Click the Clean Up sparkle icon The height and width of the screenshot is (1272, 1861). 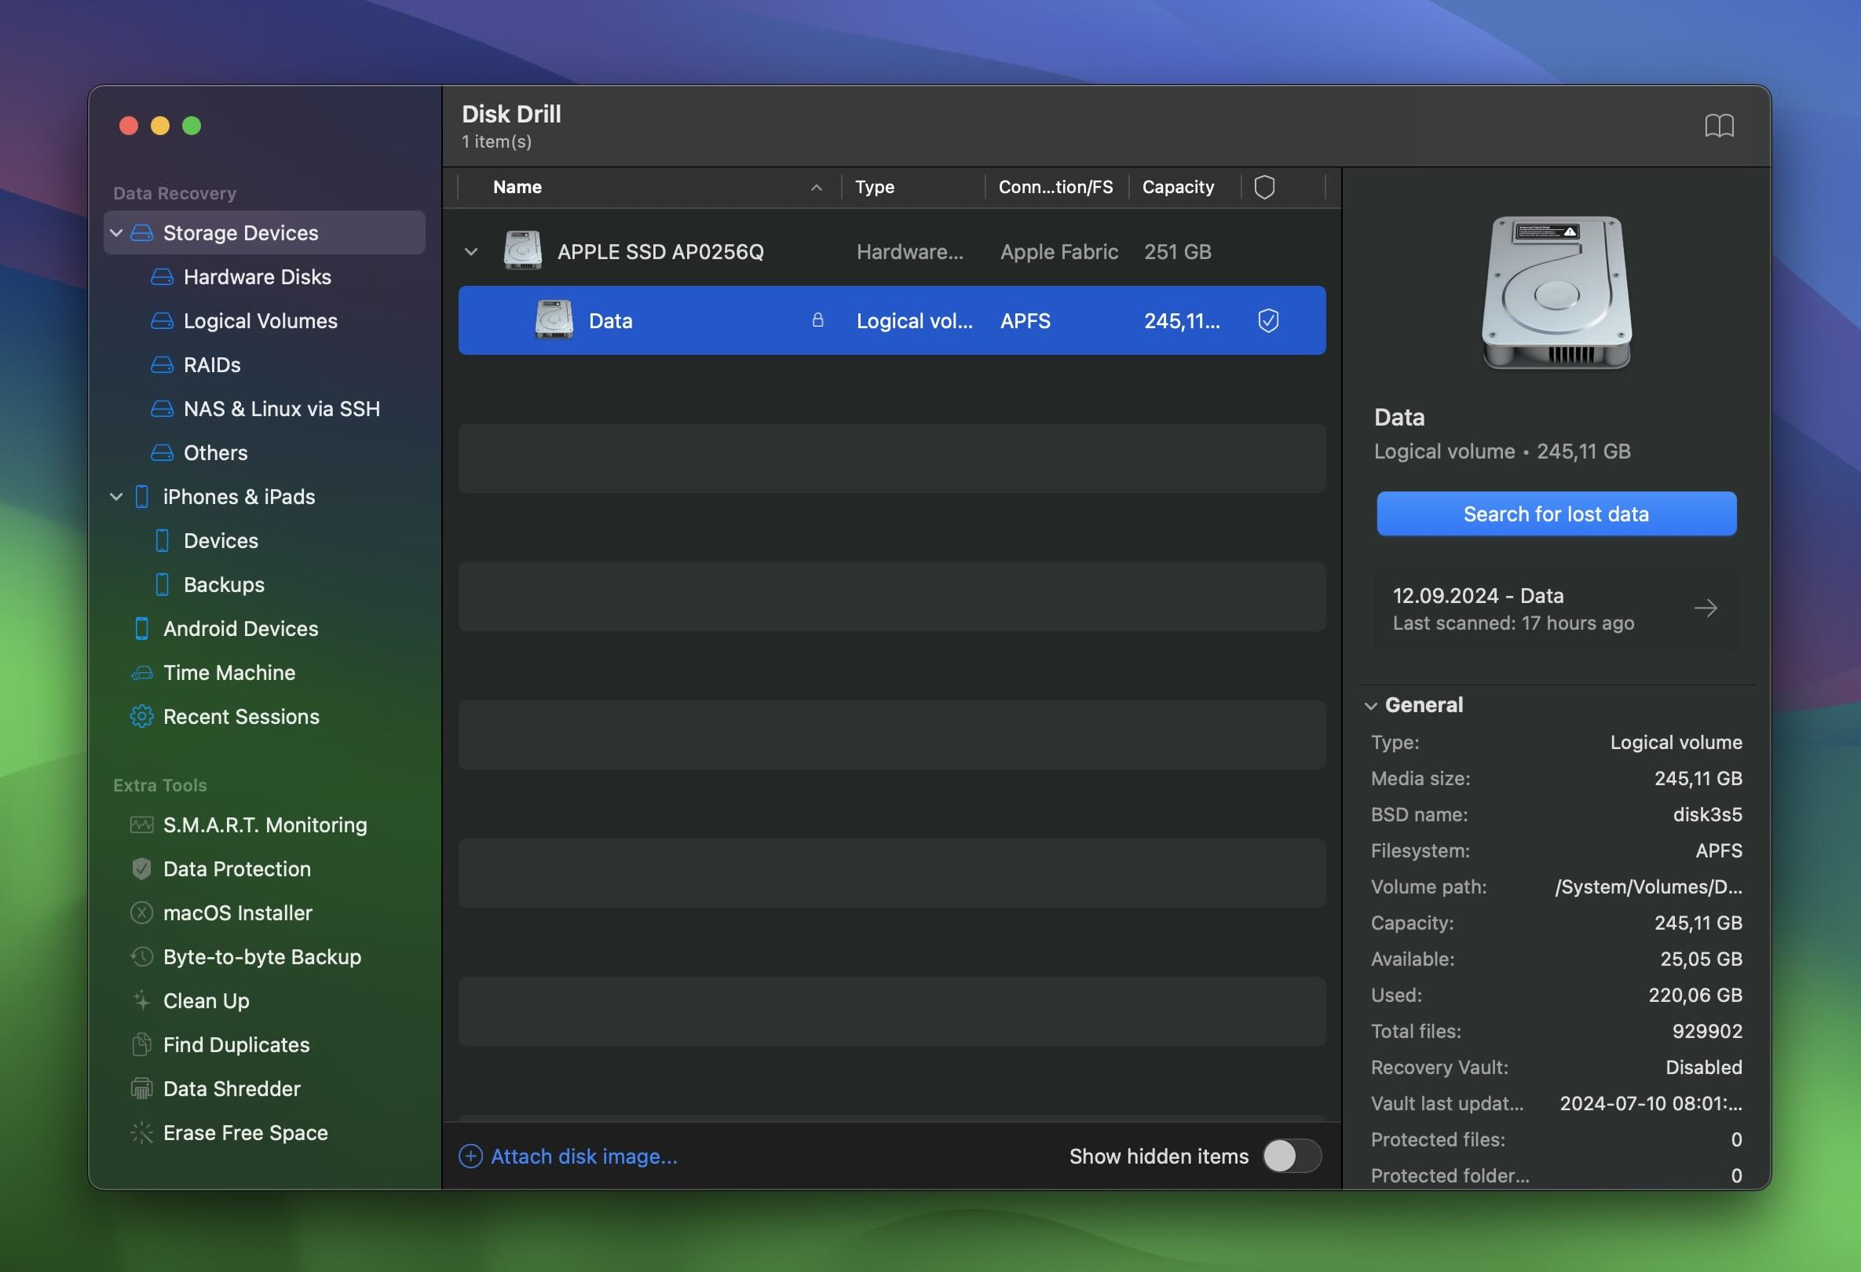pyautogui.click(x=142, y=1000)
